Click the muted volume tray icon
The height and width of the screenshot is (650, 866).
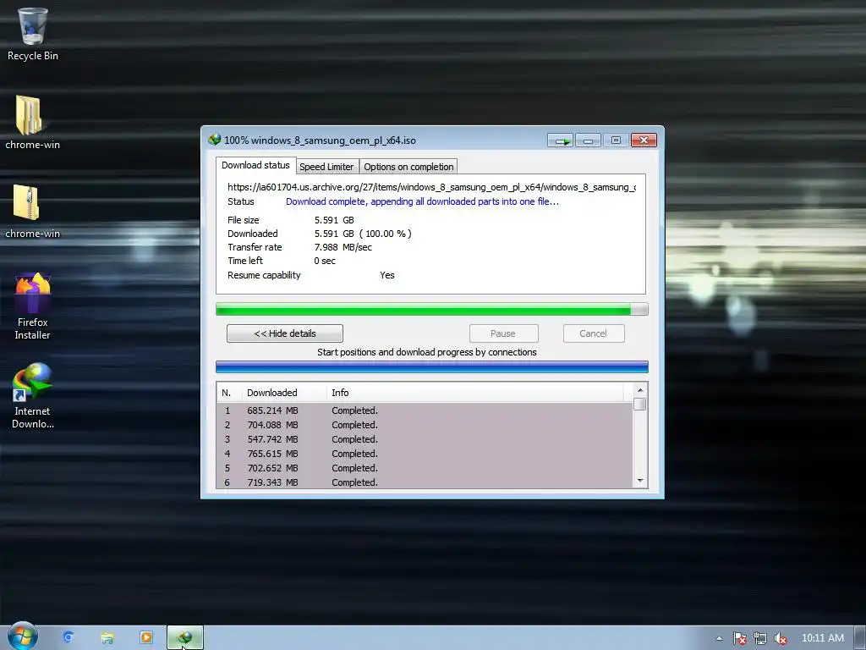coord(781,638)
